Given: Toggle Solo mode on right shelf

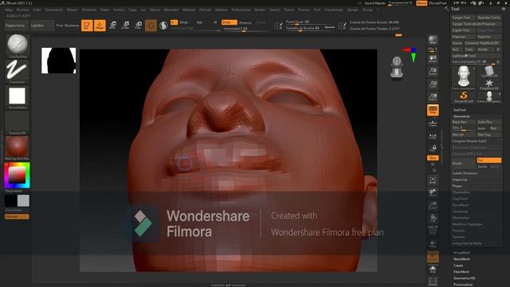Looking at the screenshot, I should [433, 269].
